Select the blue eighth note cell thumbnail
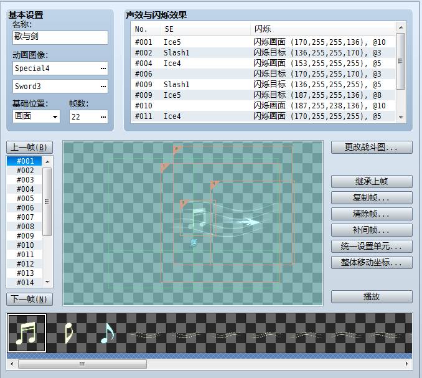422x378 pixels. click(x=108, y=333)
